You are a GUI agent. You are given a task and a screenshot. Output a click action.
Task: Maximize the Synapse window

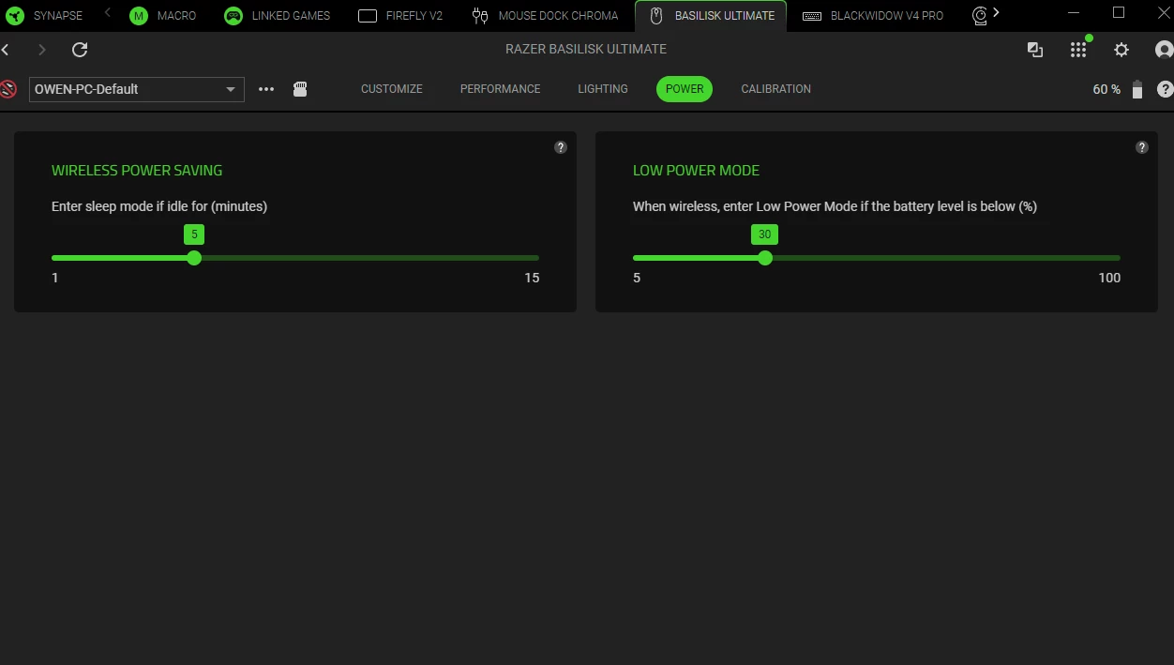(1119, 12)
